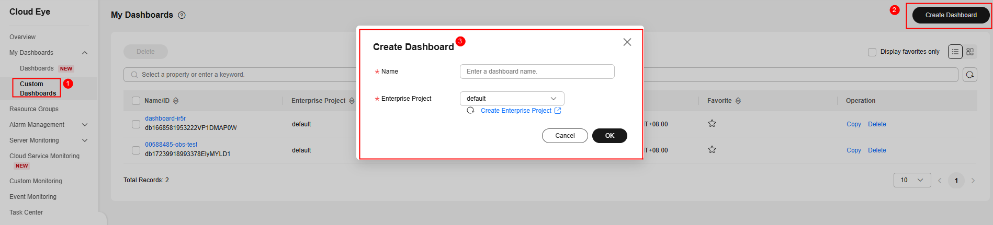Viewport: 993px width, 225px height.
Task: Enable Display favorites only checkbox
Action: (872, 52)
